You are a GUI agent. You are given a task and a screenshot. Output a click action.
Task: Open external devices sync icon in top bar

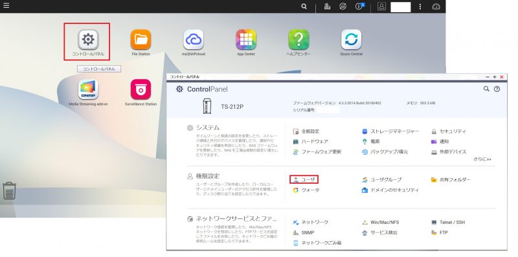click(343, 6)
